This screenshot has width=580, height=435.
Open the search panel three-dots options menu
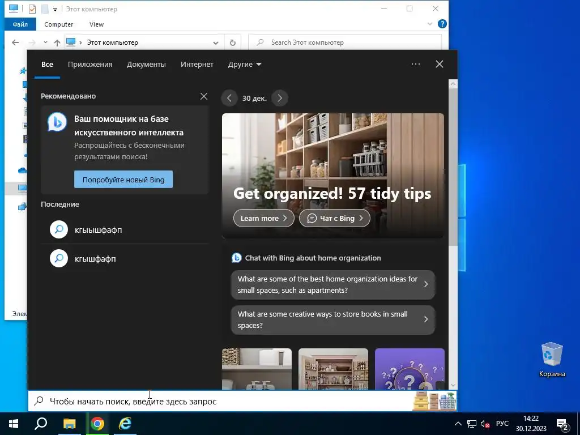pos(416,64)
